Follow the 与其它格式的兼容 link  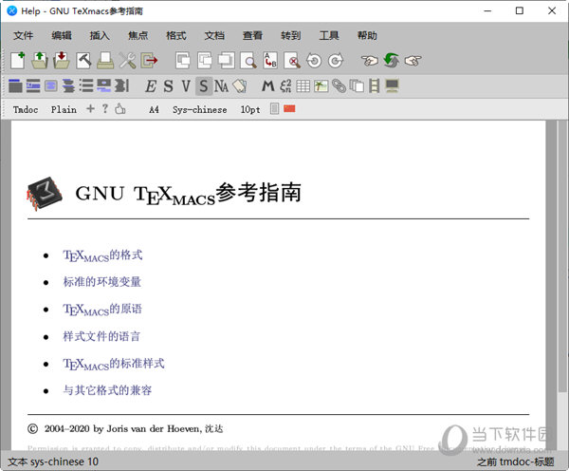click(x=107, y=390)
